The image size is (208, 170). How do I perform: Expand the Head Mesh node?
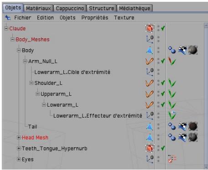pos(19,138)
